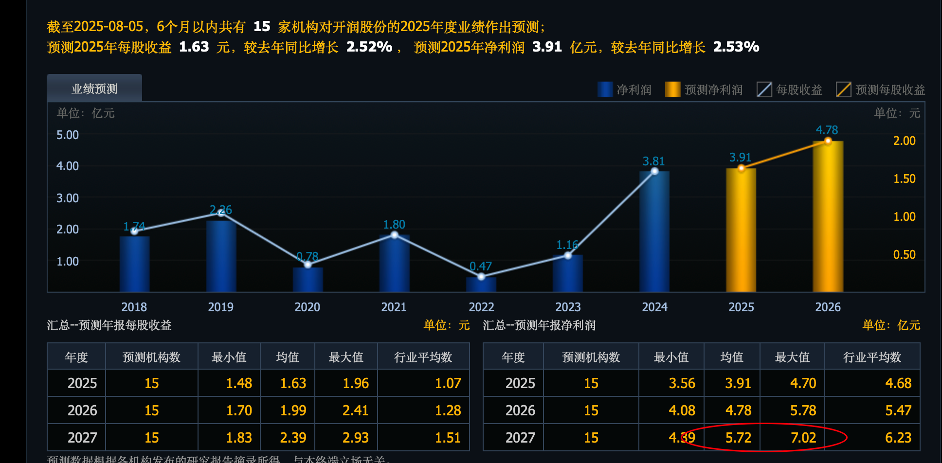942x463 pixels.
Task: Click the 3.91 label above 2025 bar
Action: [x=741, y=157]
